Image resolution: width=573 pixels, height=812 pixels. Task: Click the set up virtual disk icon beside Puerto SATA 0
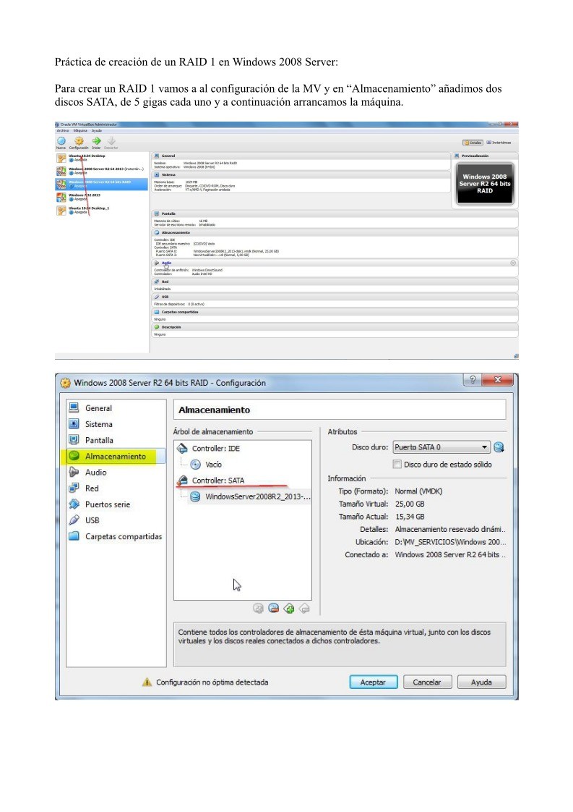(x=499, y=447)
